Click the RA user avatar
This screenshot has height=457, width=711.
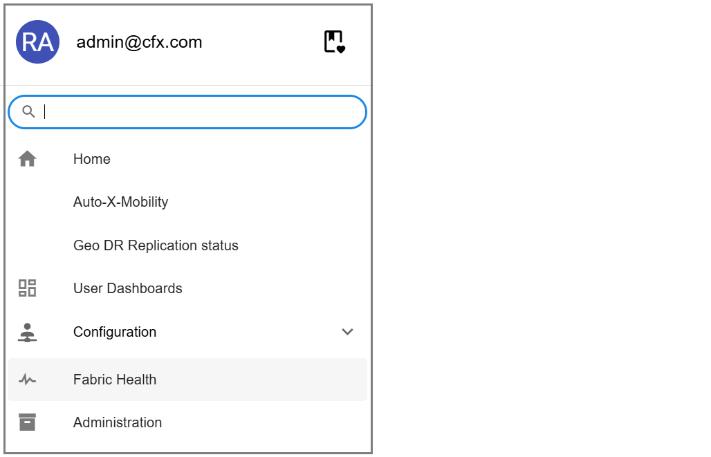pyautogui.click(x=37, y=42)
